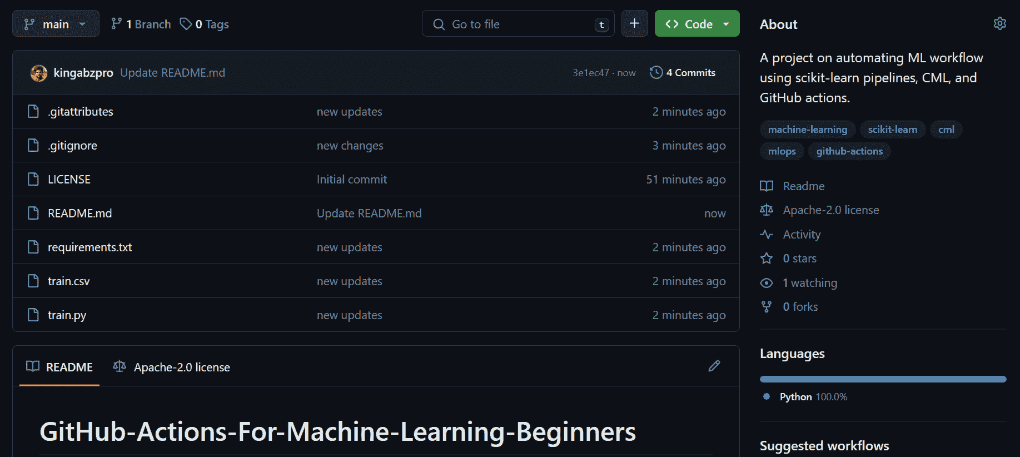The width and height of the screenshot is (1020, 457).
Task: Open the Apache-2.0 license sidebar link
Action: [x=831, y=210]
